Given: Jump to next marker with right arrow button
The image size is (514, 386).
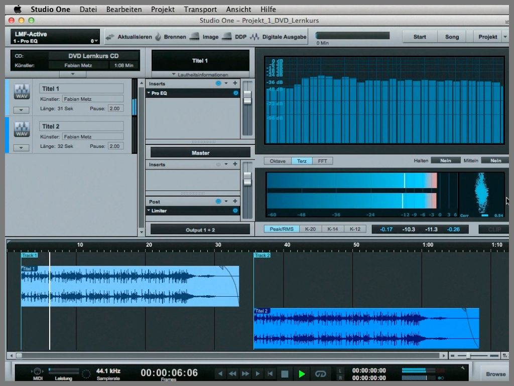Looking at the screenshot, I should [x=258, y=373].
